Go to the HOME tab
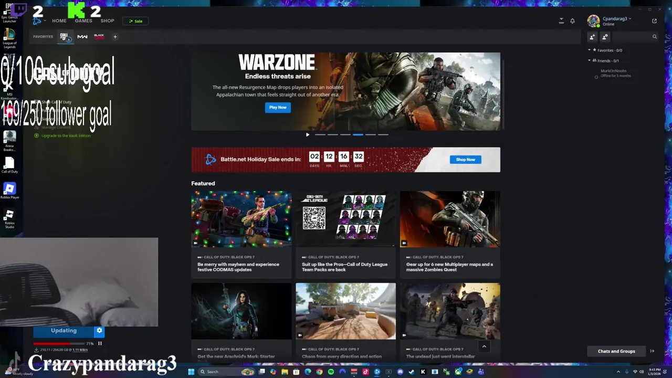Screen dimensions: 672x378 (x=59, y=21)
